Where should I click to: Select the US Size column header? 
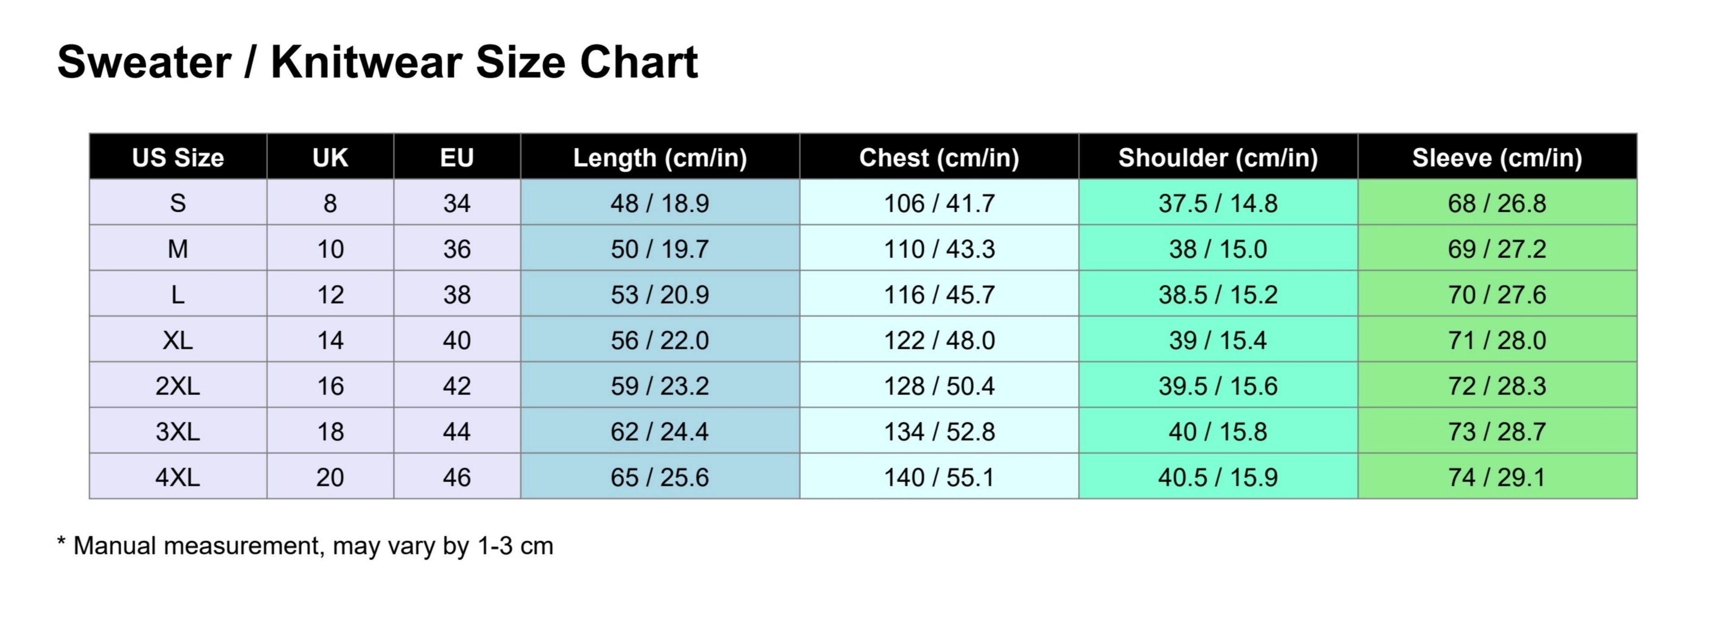178,157
